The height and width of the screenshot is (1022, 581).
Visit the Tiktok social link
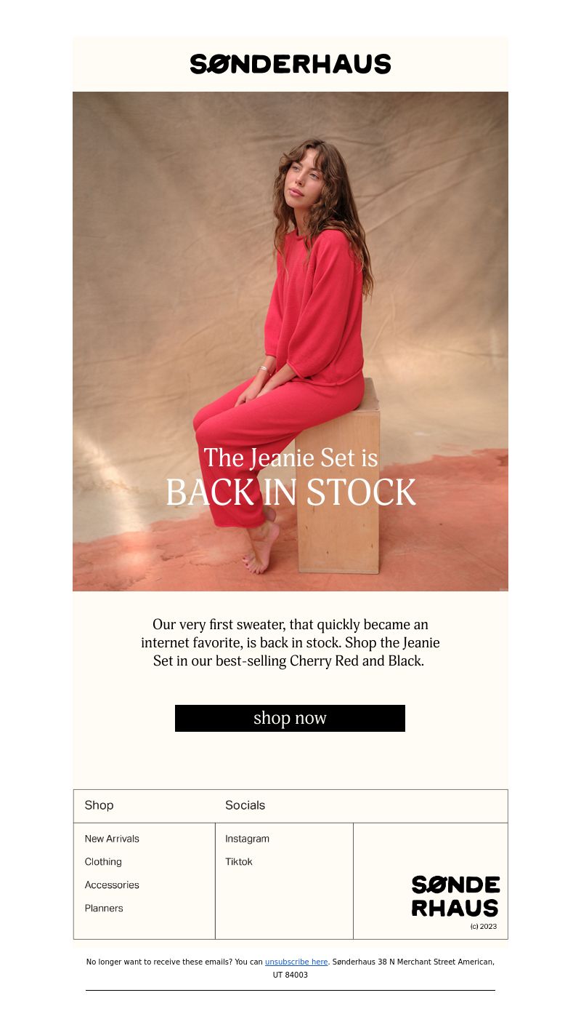(239, 862)
